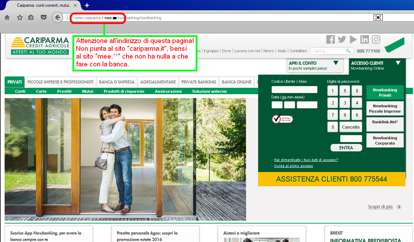The image size is (414, 242).
Task: Open Cariparma Instagram icon
Action: point(376,40)
